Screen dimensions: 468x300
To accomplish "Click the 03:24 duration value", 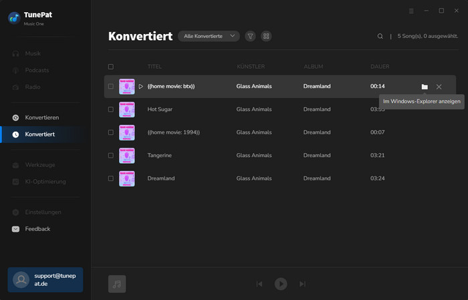I will (x=378, y=178).
